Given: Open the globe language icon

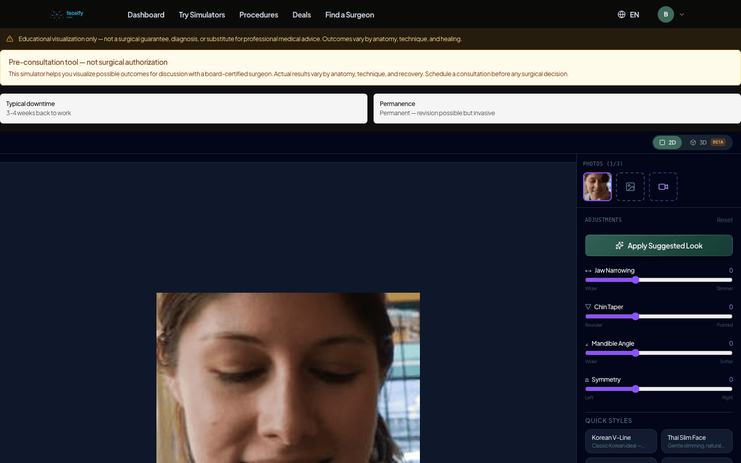Looking at the screenshot, I should 622,14.
